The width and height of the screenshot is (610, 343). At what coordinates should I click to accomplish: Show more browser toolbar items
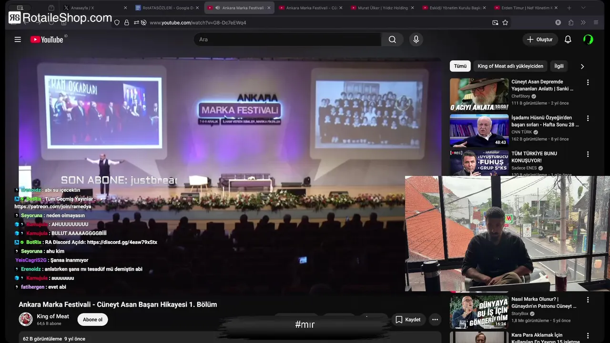pos(583,22)
